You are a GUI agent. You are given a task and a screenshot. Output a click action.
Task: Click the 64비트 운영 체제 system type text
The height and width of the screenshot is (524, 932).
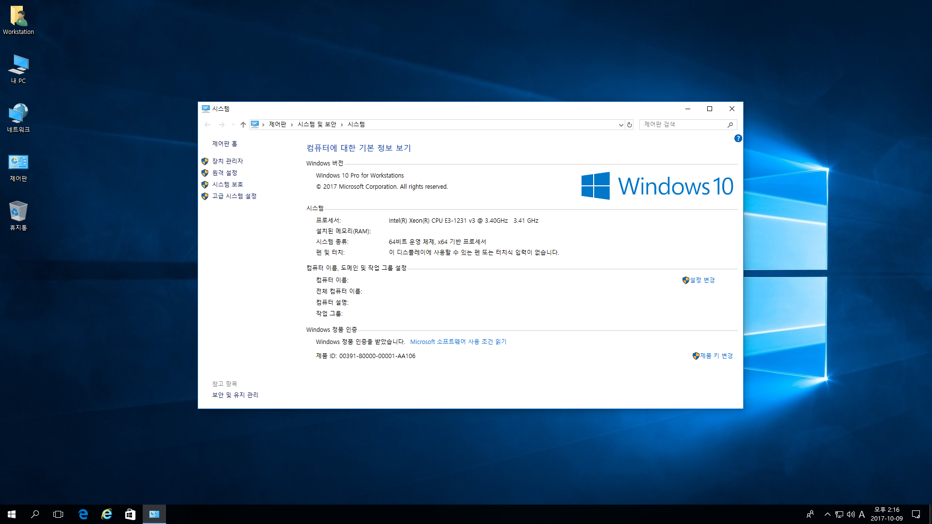click(437, 242)
